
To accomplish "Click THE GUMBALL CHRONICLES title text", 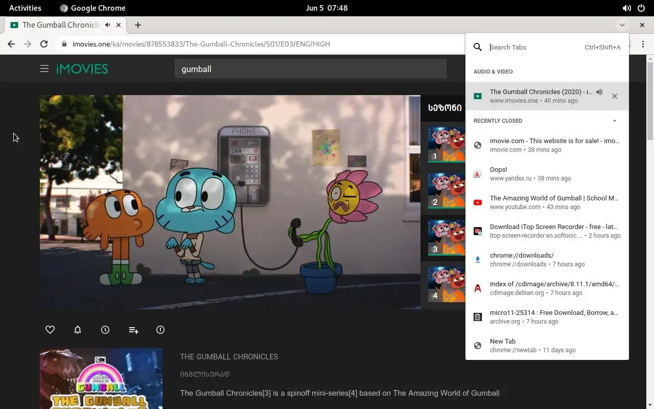I will [x=229, y=357].
